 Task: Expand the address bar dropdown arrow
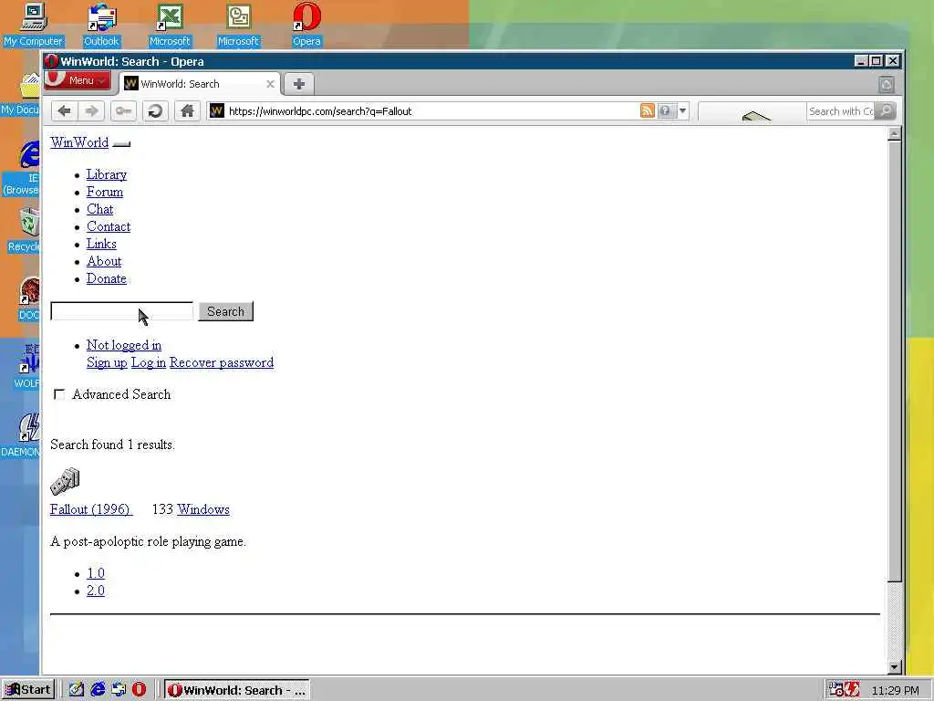(682, 110)
